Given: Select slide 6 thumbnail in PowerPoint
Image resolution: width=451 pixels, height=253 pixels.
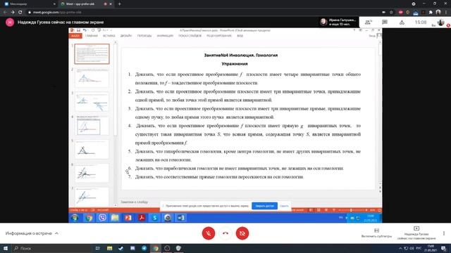Looking at the screenshot, I should click(92, 173).
